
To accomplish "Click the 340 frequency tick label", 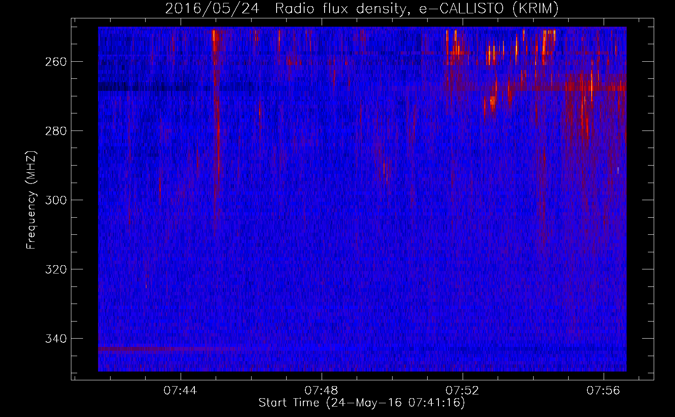I will [55, 339].
